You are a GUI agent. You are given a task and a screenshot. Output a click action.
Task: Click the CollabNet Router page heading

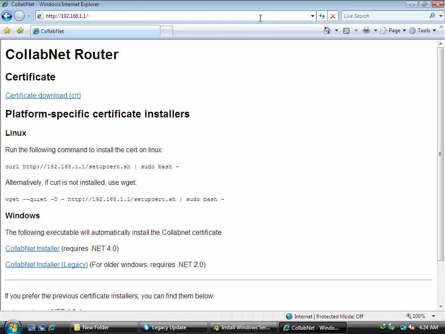coord(62,54)
